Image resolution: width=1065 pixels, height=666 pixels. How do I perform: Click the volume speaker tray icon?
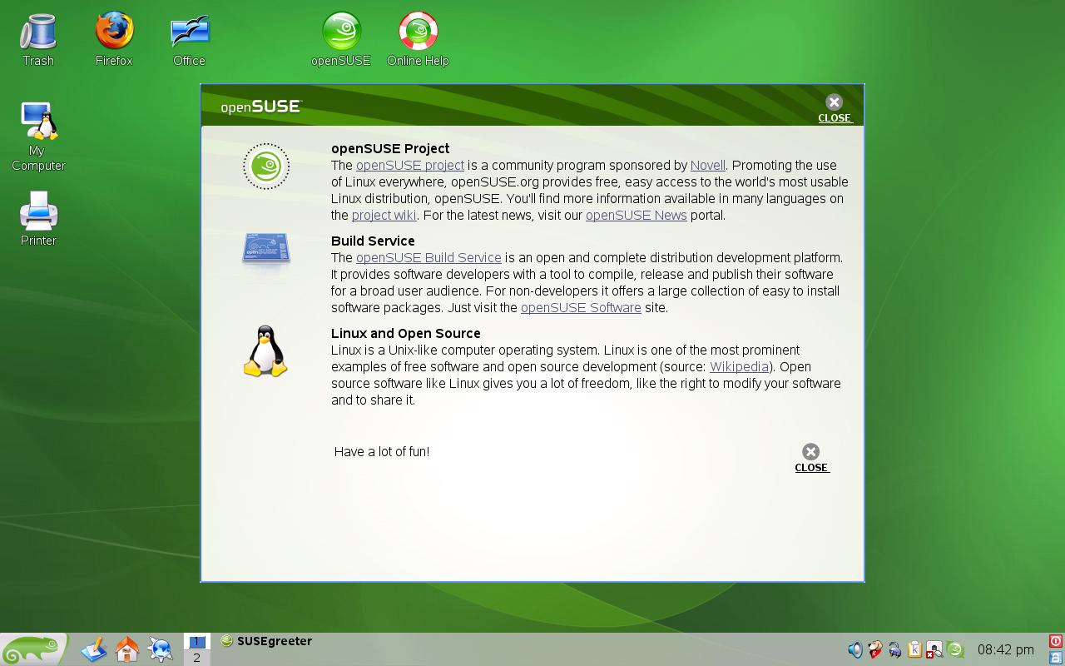click(x=854, y=649)
